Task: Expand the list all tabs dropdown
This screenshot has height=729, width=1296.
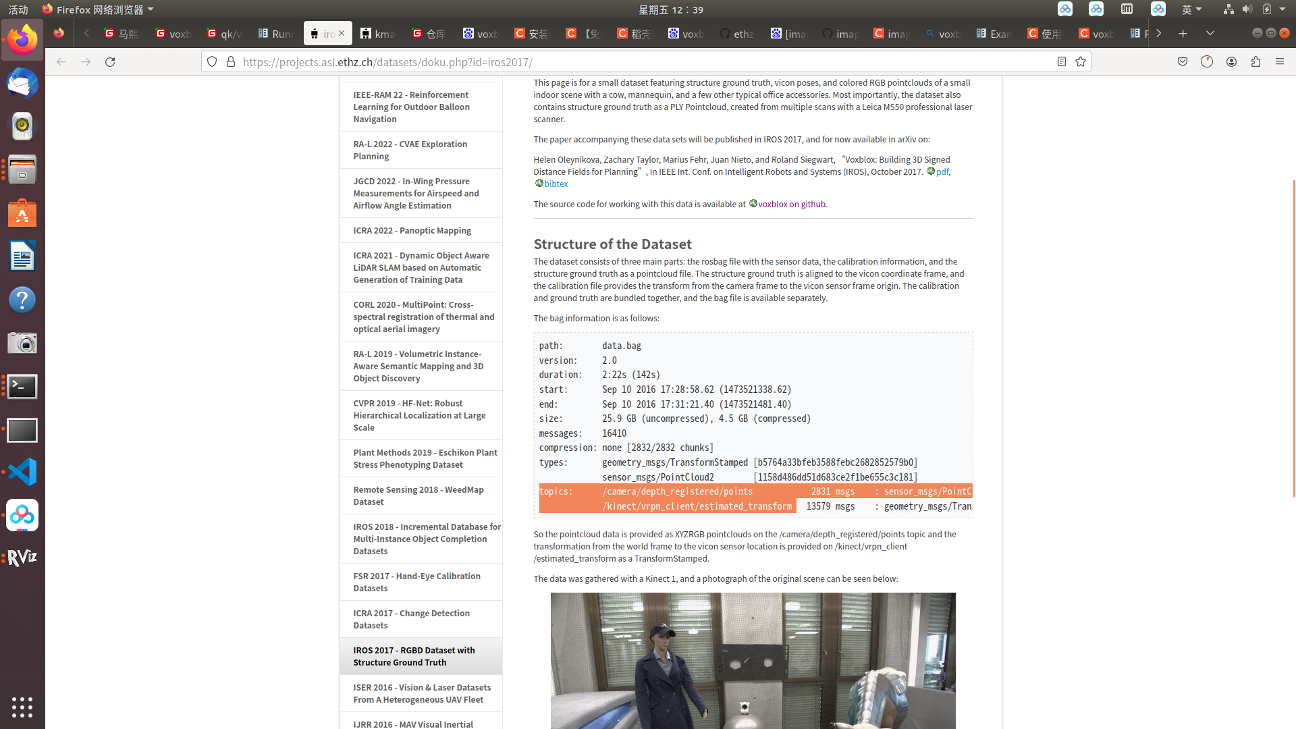Action: (1210, 33)
